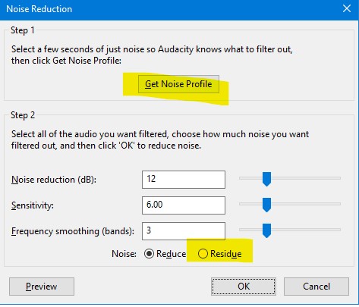Click Sensitivity slider track right of its handle

tap(306, 204)
